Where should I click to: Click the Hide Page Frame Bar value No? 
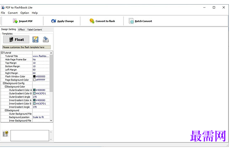(x=41, y=59)
